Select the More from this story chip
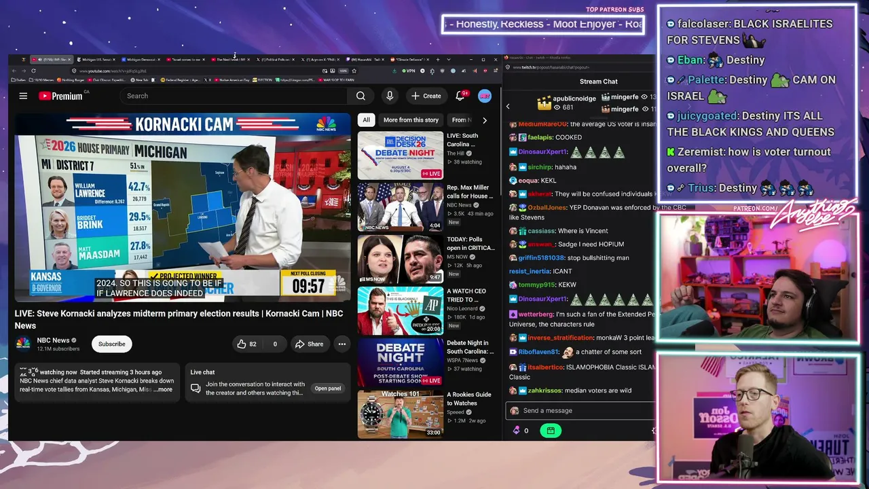The image size is (869, 489). (411, 120)
